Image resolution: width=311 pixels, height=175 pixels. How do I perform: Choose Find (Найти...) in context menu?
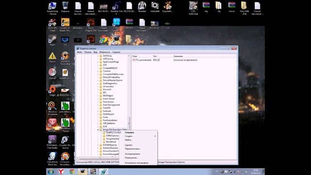[138, 140]
